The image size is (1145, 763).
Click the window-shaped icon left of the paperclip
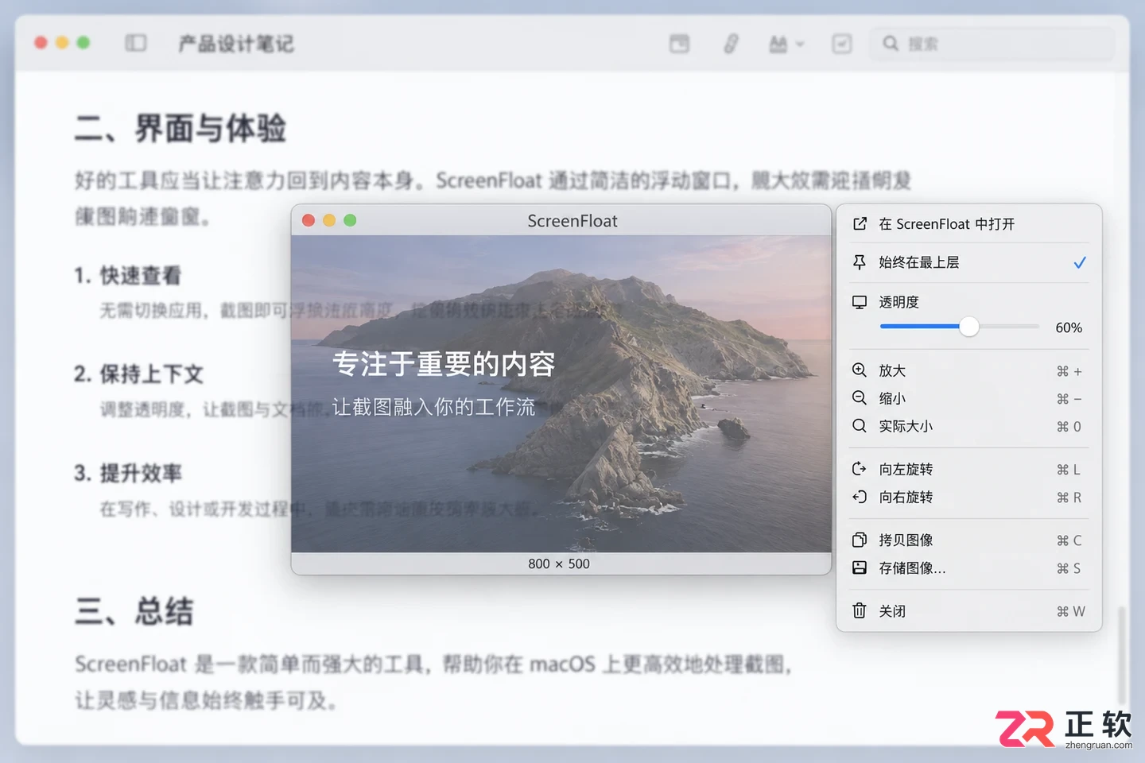click(x=679, y=44)
